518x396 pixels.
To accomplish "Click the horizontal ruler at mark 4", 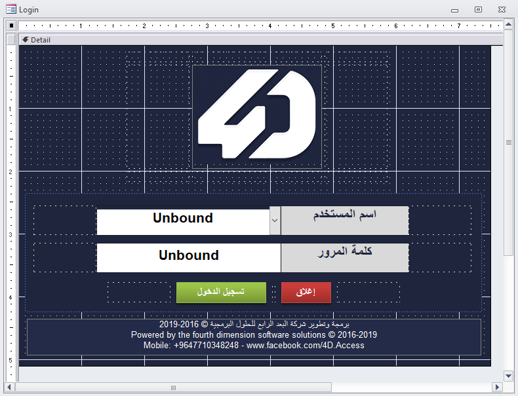I will (x=270, y=26).
